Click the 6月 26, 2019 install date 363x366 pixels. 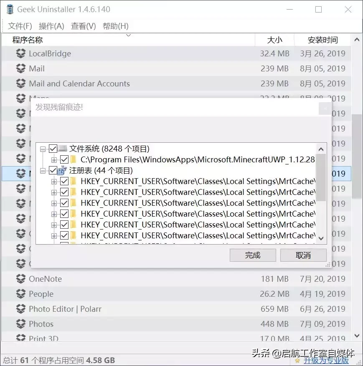(322, 309)
